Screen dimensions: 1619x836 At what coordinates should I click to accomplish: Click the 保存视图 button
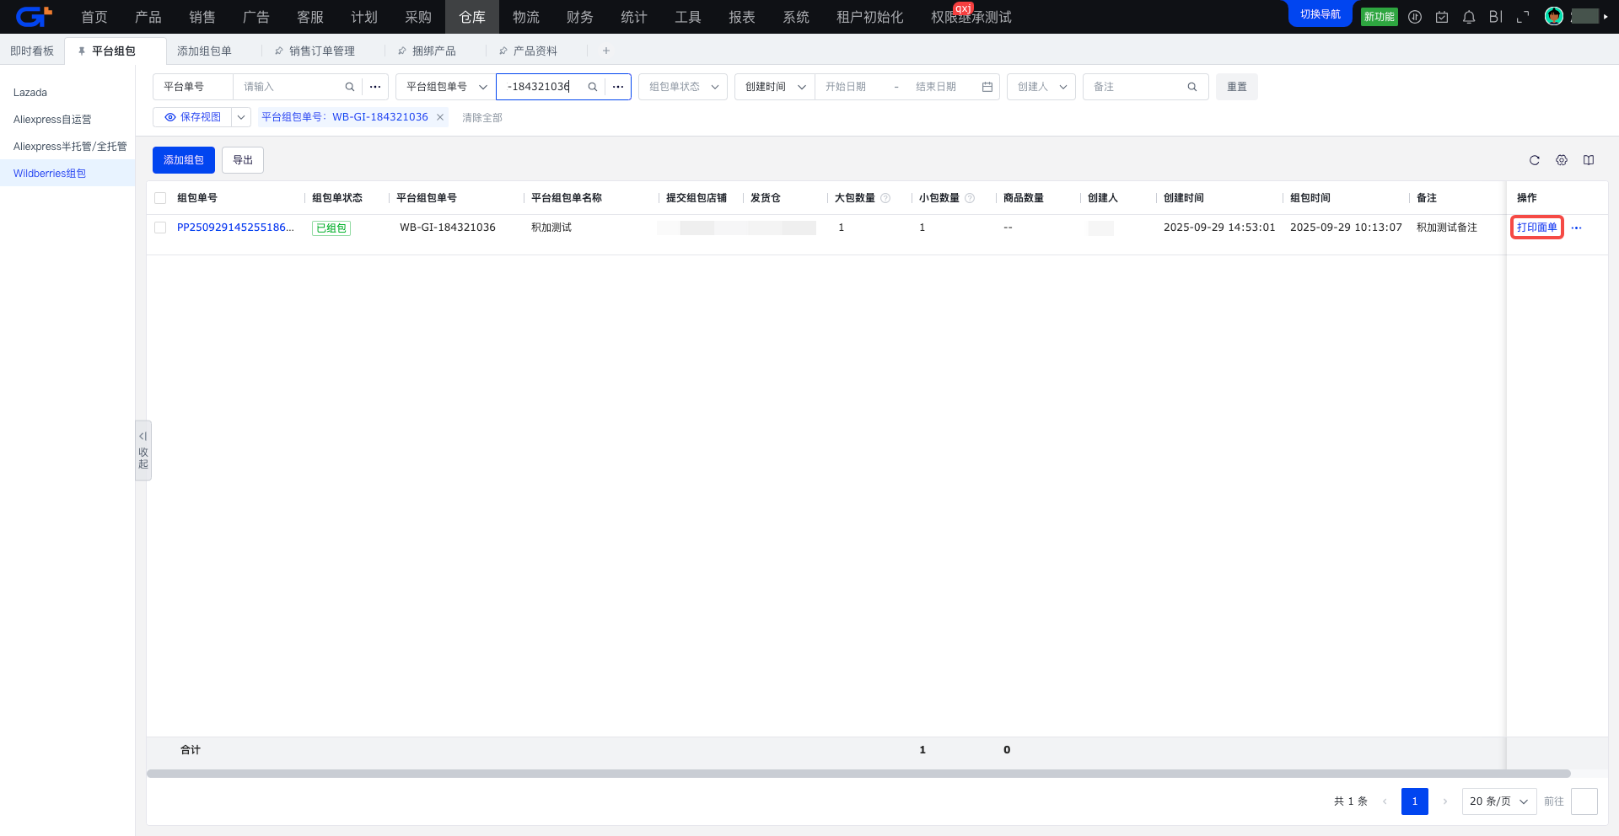pyautogui.click(x=193, y=117)
